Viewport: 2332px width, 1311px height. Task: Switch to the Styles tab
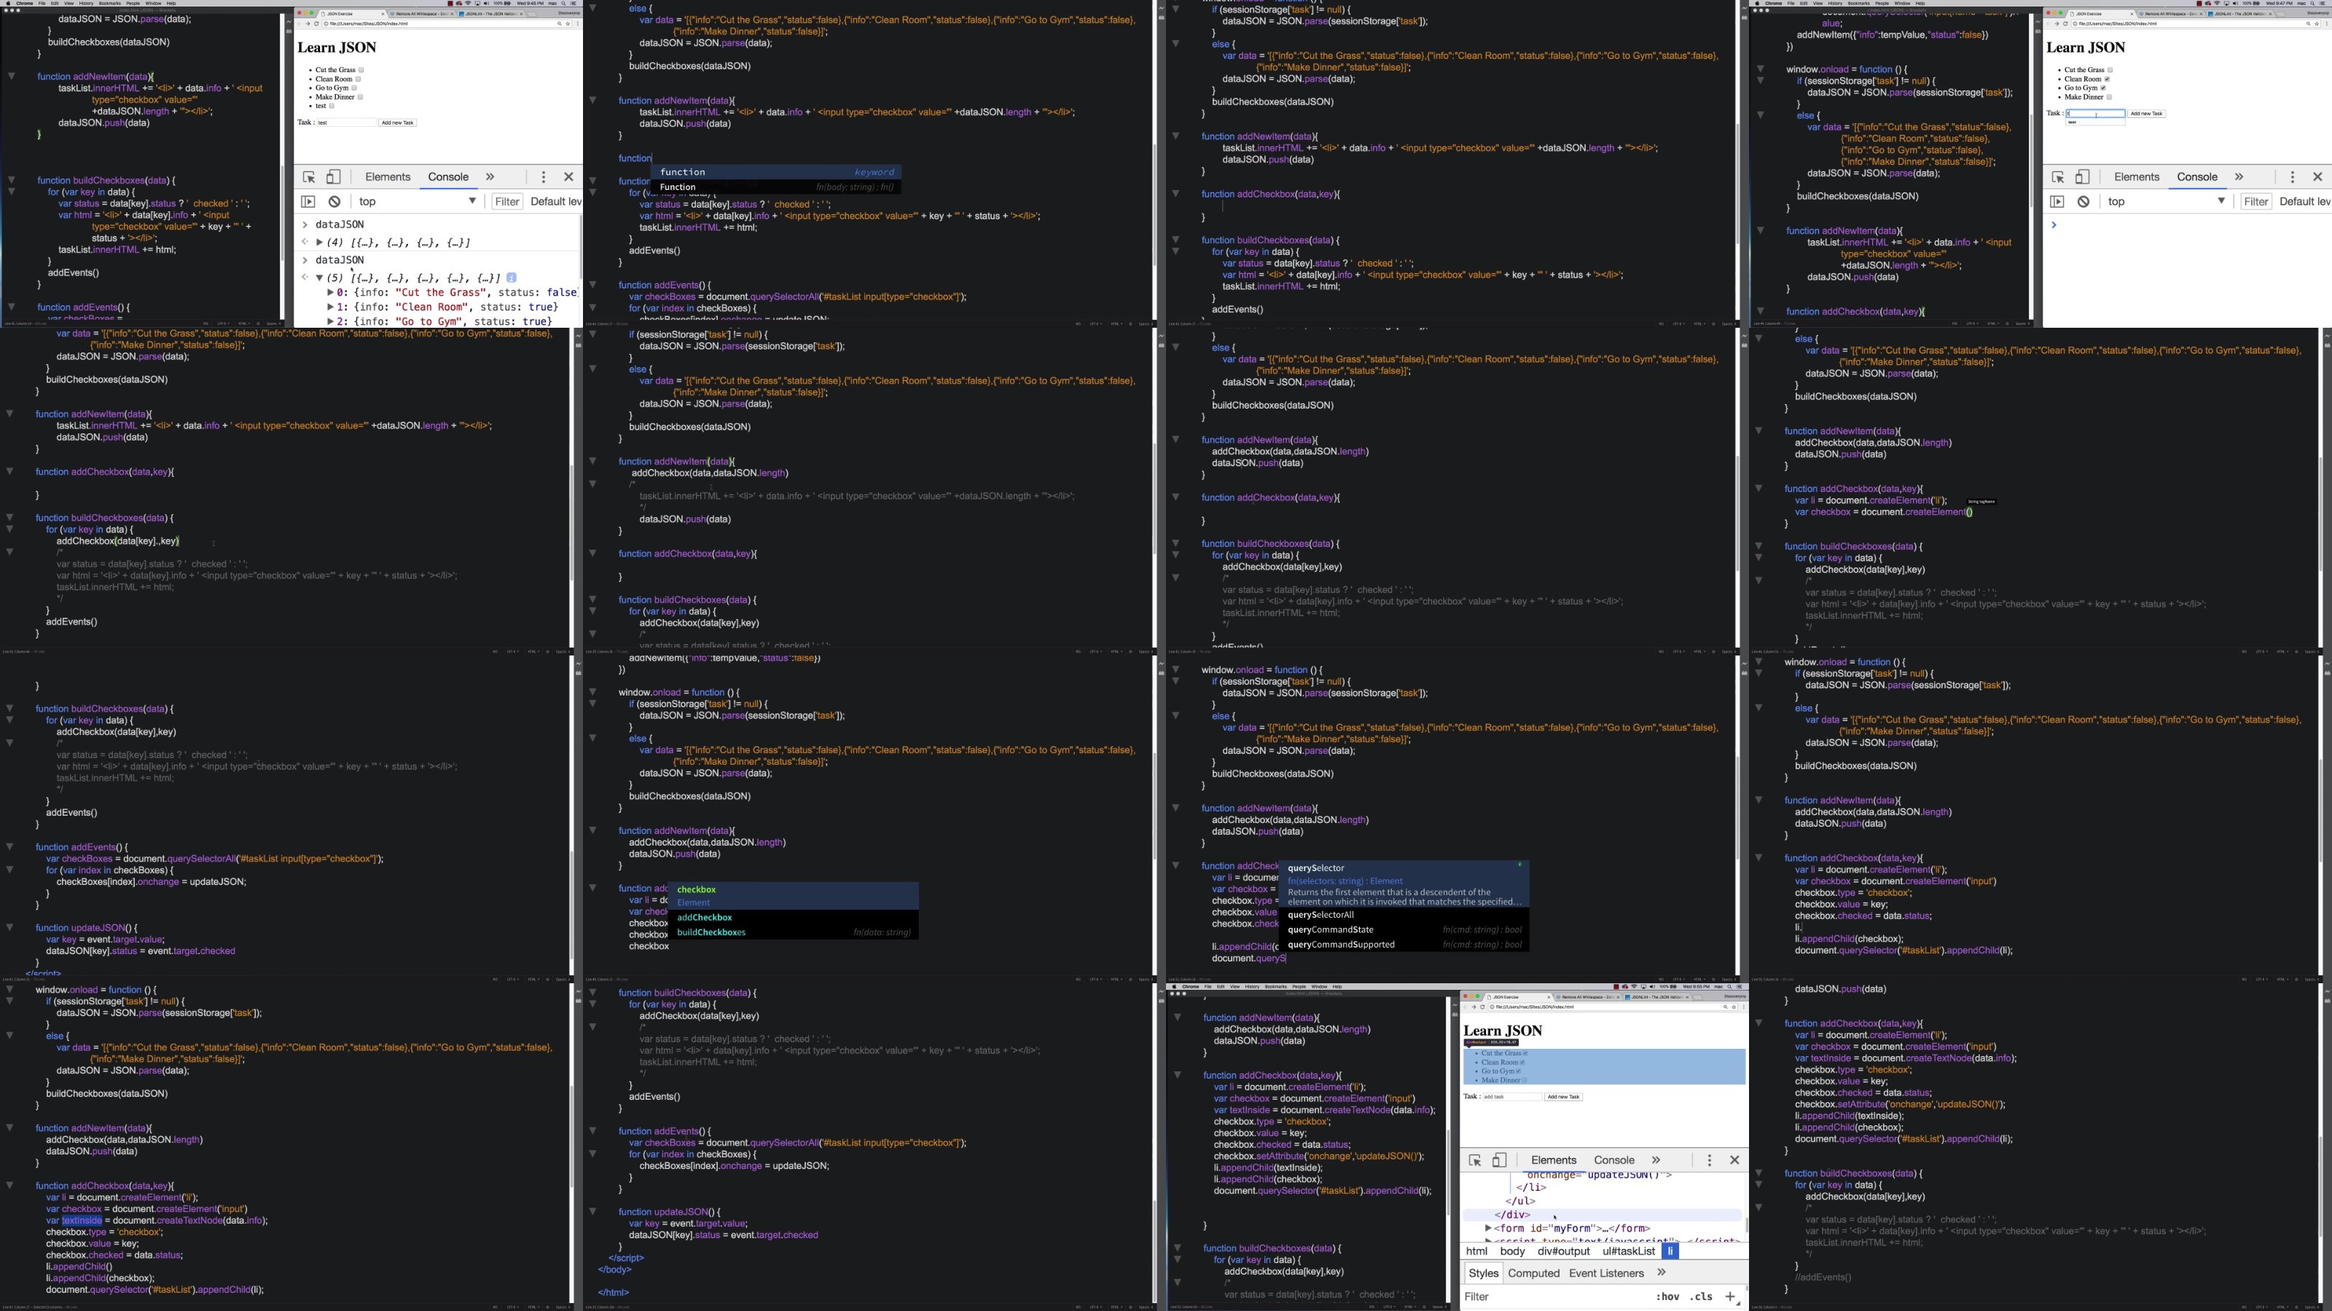(x=1483, y=1273)
